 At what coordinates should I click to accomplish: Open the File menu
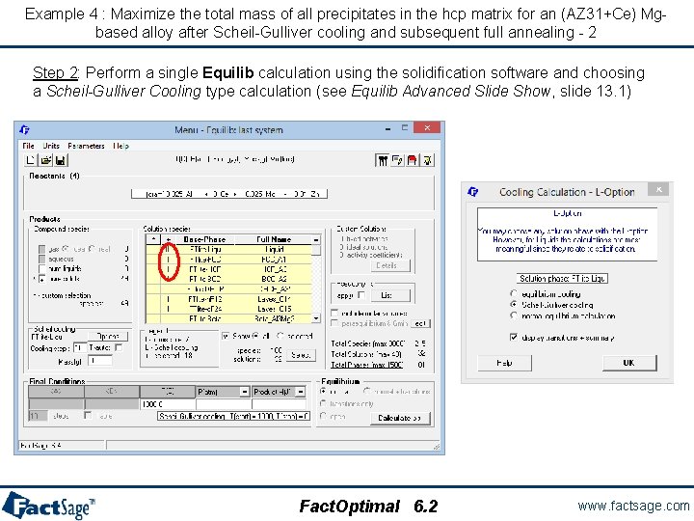28,146
